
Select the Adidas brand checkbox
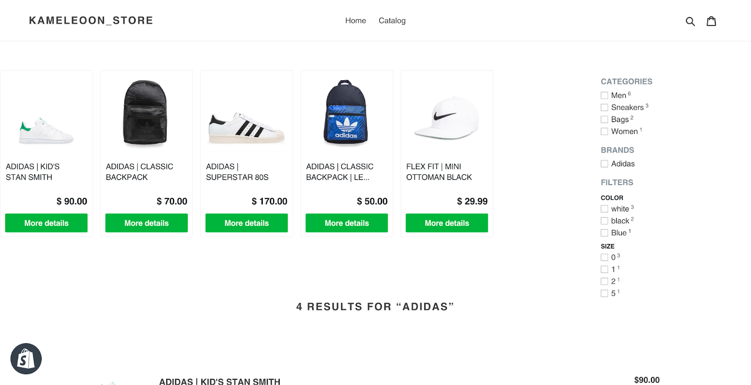605,164
